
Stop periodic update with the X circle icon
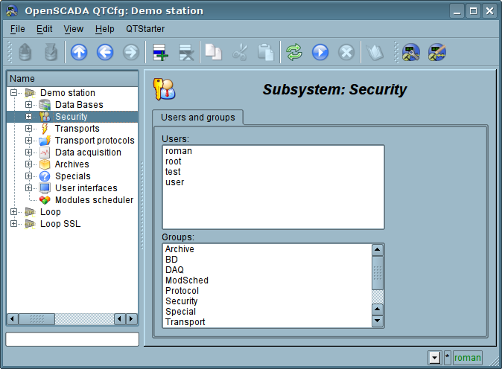tap(346, 52)
